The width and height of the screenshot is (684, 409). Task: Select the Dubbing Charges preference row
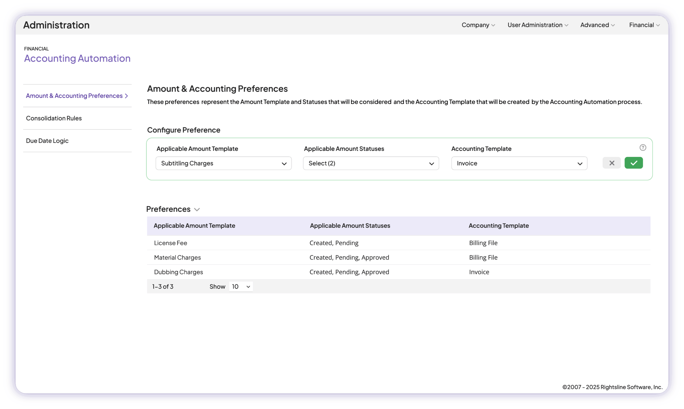178,272
